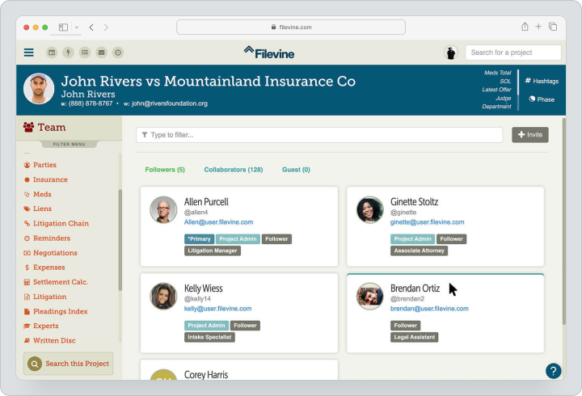
Task: Click the Type to filter field
Action: click(x=319, y=135)
